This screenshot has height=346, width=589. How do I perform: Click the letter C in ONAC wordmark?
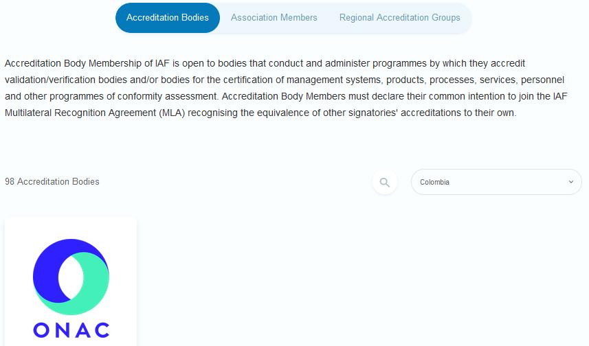click(102, 330)
